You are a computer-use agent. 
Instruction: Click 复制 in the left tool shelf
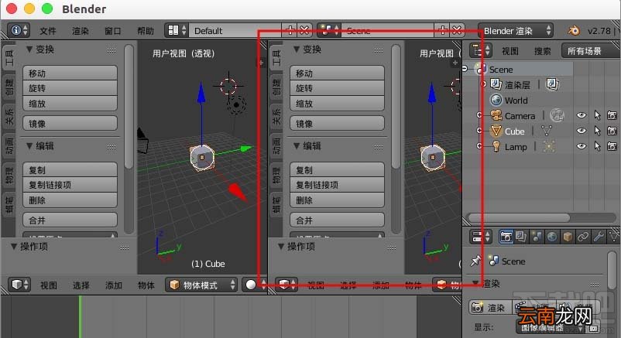pyautogui.click(x=70, y=170)
